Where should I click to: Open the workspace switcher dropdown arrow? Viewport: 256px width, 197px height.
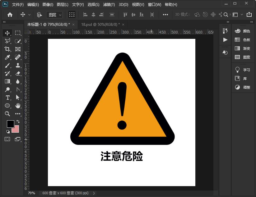242,15
